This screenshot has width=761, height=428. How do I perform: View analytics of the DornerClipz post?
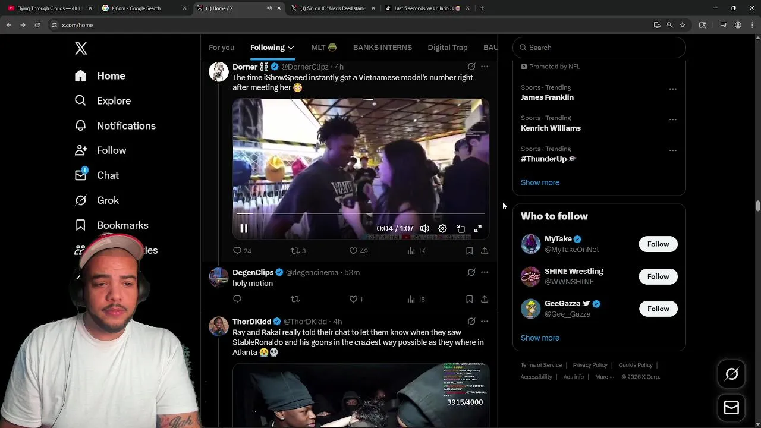(x=416, y=251)
